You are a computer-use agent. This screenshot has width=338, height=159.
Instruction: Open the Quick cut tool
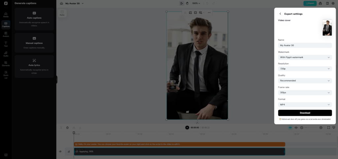[x=6, y=75]
